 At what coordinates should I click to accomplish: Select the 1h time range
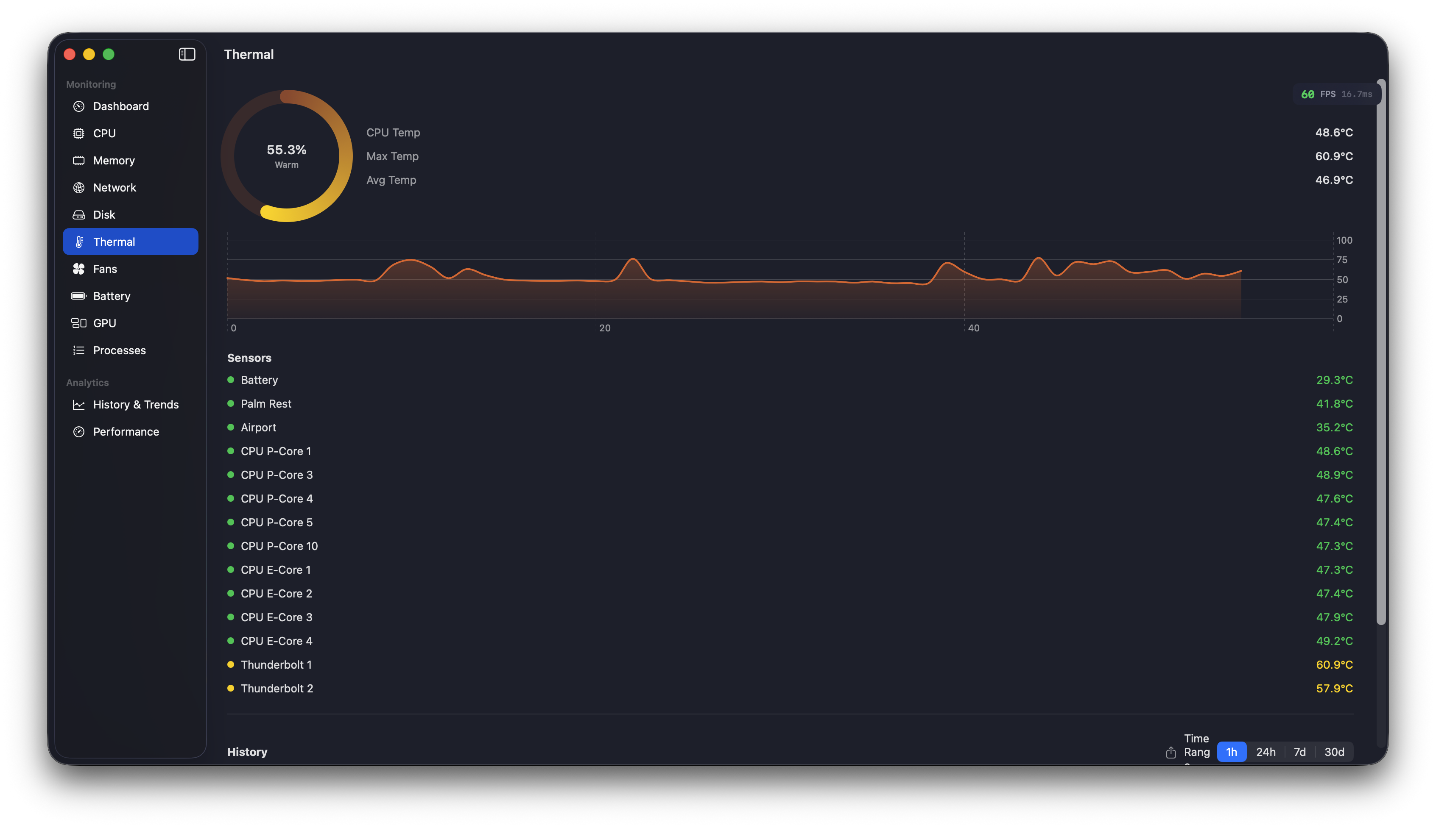(1231, 752)
